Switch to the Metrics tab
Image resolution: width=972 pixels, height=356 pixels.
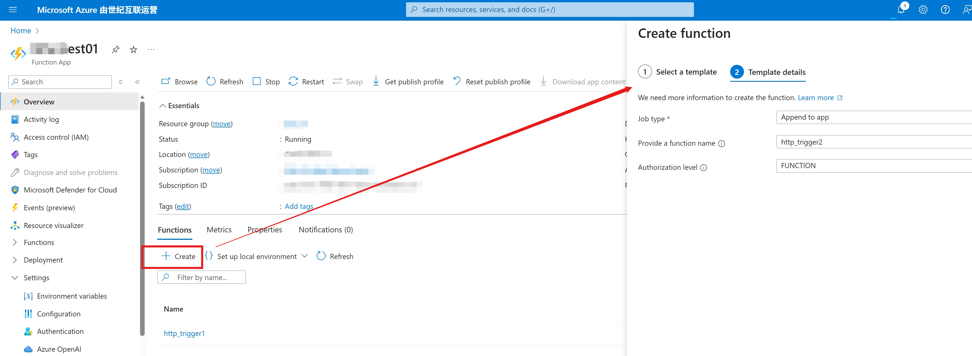[219, 229]
